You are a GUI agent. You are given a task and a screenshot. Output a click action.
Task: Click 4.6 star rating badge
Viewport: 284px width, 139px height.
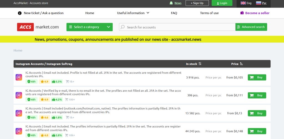pos(45,117)
